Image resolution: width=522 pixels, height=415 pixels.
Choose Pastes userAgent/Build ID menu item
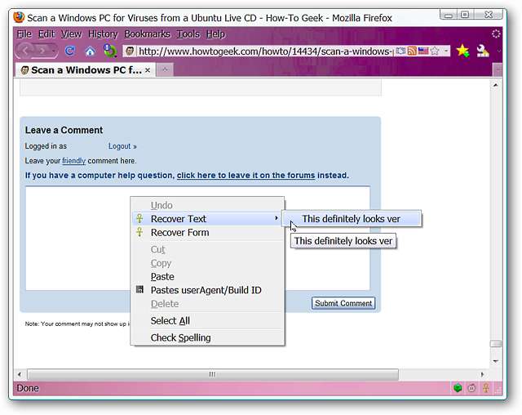tap(208, 290)
